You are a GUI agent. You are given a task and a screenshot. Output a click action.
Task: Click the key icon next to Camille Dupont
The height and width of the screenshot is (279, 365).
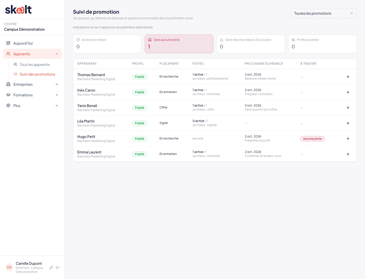[51, 267]
